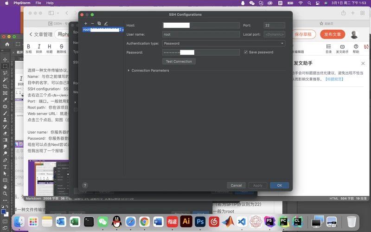Select the Lasso tool in Photoshop

(5, 73)
